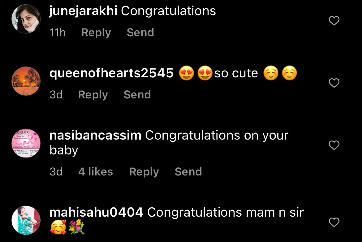This screenshot has width=362, height=242.
Task: Open mahisahu0404's profile photo
Action: 26,220
